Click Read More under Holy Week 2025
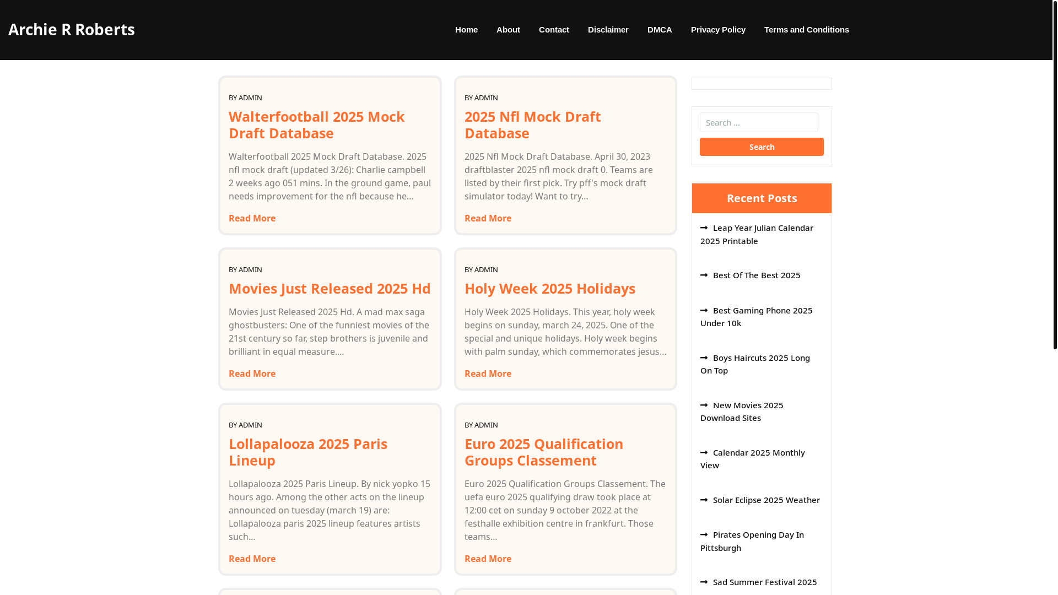Viewport: 1058px width, 595px height. (x=488, y=374)
